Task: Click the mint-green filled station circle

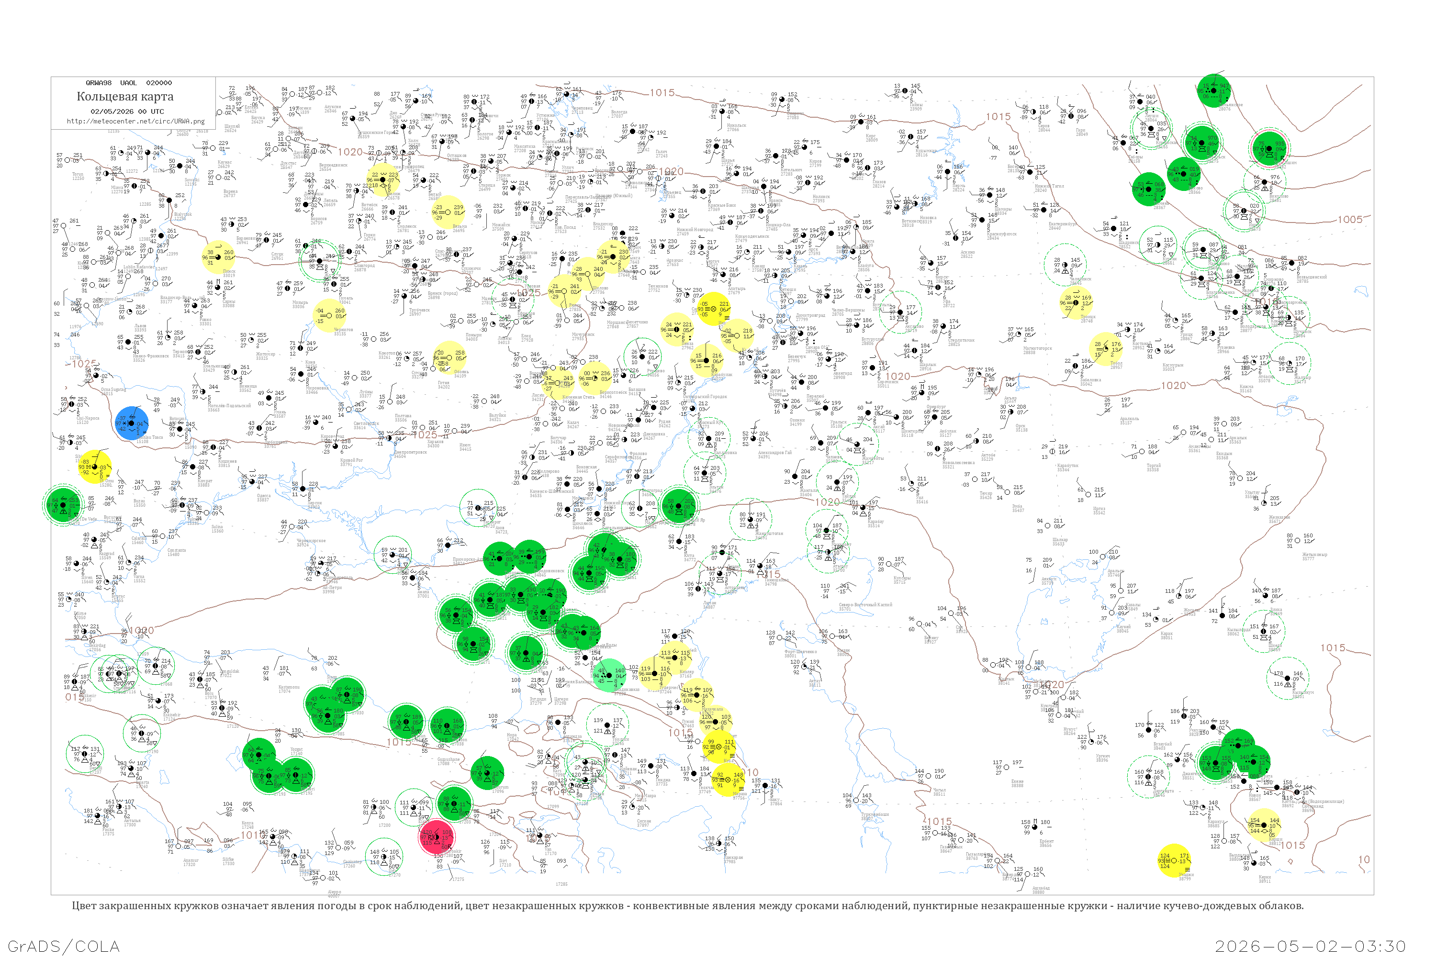Action: coord(609,674)
